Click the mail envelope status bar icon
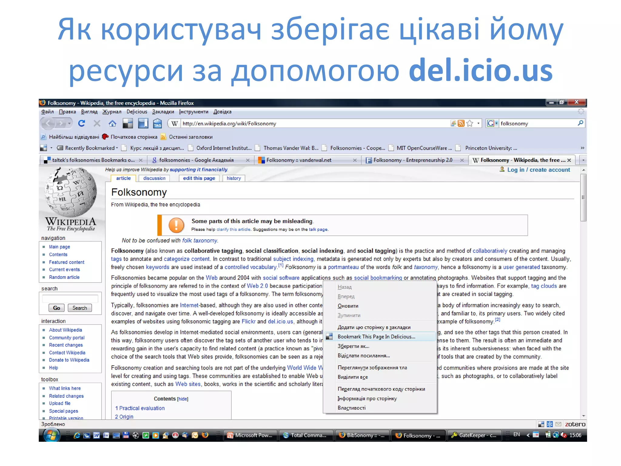 pyautogui.click(x=558, y=424)
